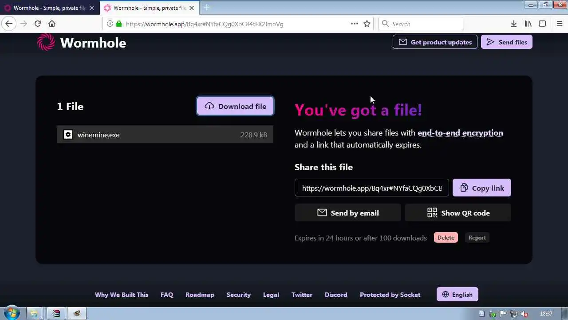The height and width of the screenshot is (320, 568).
Task: Download the file with Download file button
Action: (x=235, y=106)
